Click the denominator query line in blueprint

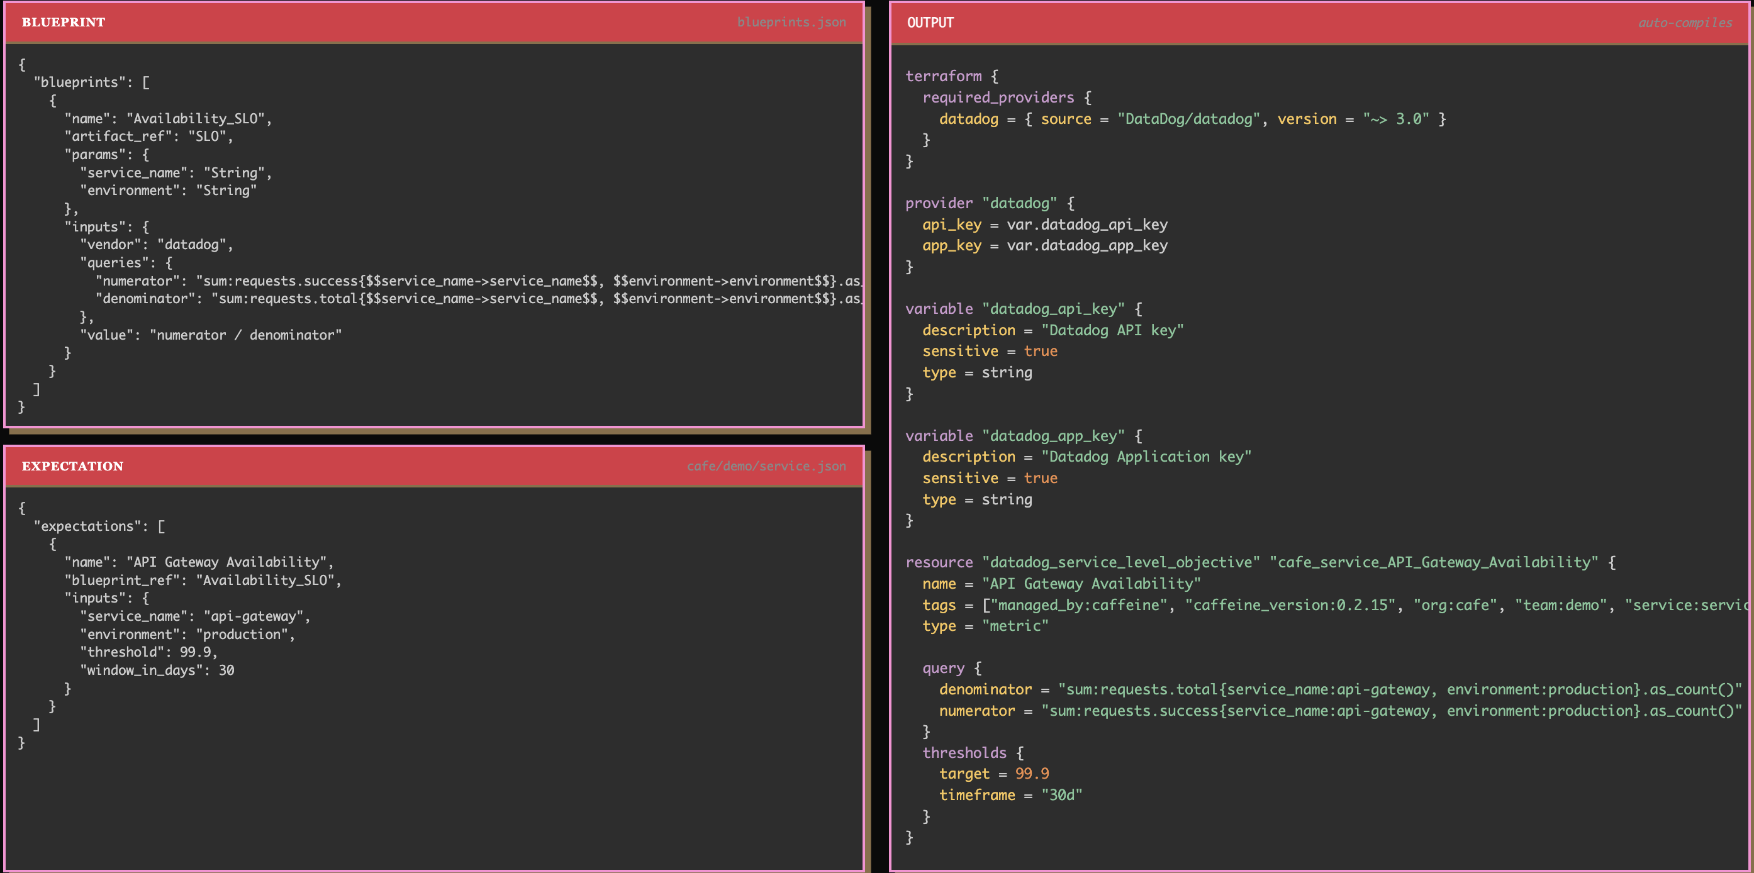(x=477, y=298)
